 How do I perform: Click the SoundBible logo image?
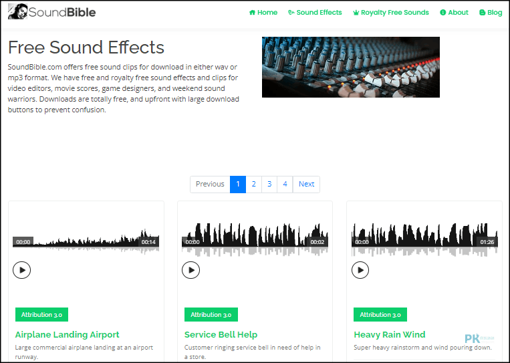[51, 12]
